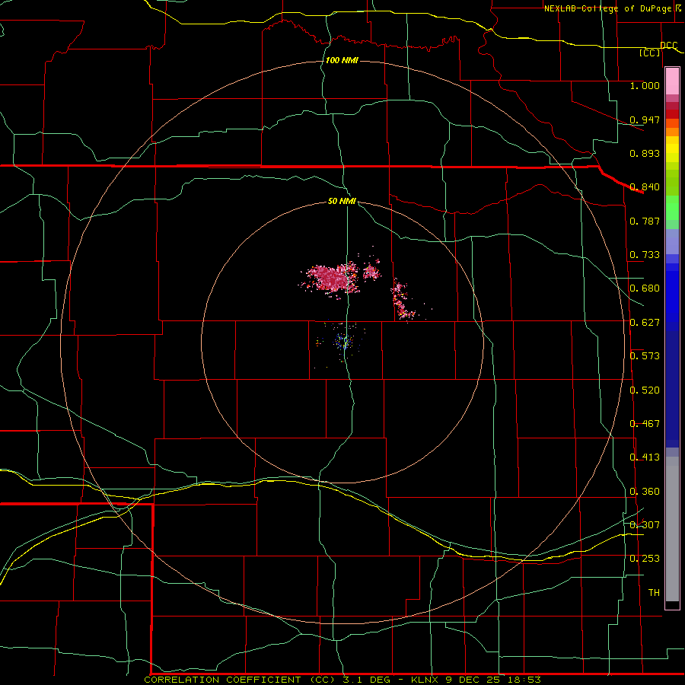Screen dimensions: 685x685
Task: Click the TH label at scale bottom
Action: tap(654, 593)
